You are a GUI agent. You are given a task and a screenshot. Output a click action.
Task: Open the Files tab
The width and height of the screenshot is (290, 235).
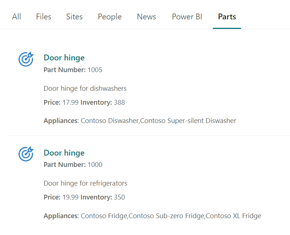pyautogui.click(x=44, y=17)
